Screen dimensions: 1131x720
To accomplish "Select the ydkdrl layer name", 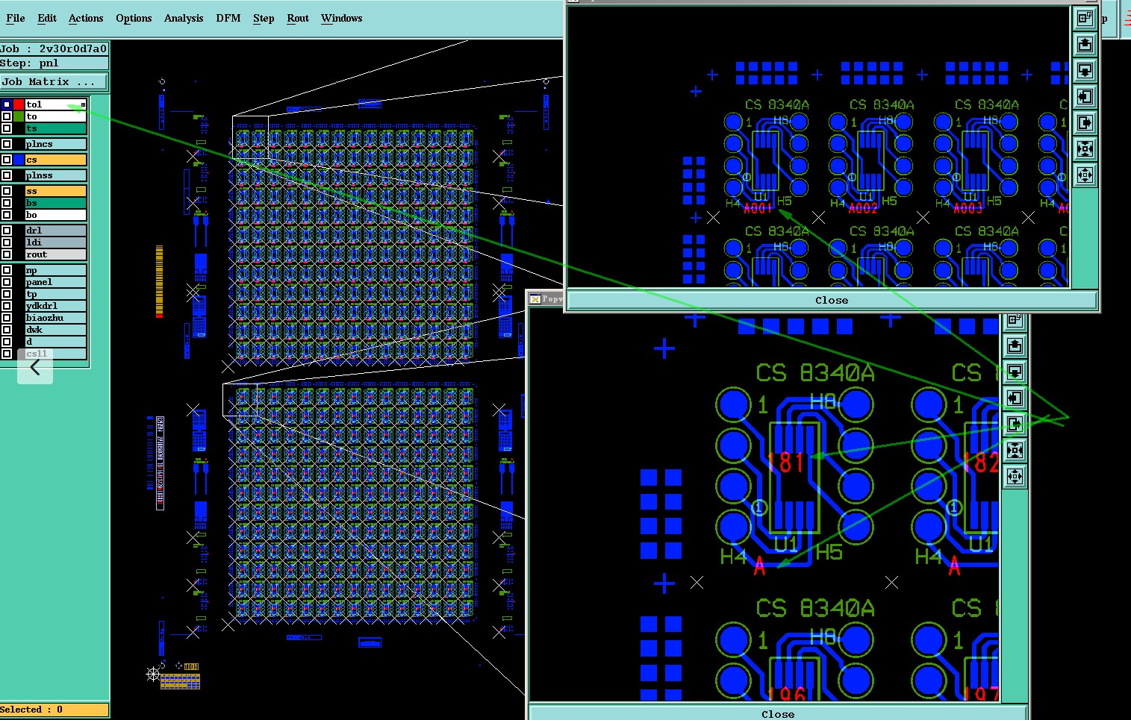I will click(x=55, y=306).
